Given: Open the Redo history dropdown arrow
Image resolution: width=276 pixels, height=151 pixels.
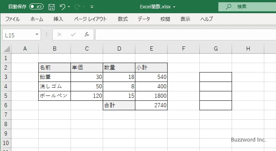Looking at the screenshot, I should (x=84, y=7).
